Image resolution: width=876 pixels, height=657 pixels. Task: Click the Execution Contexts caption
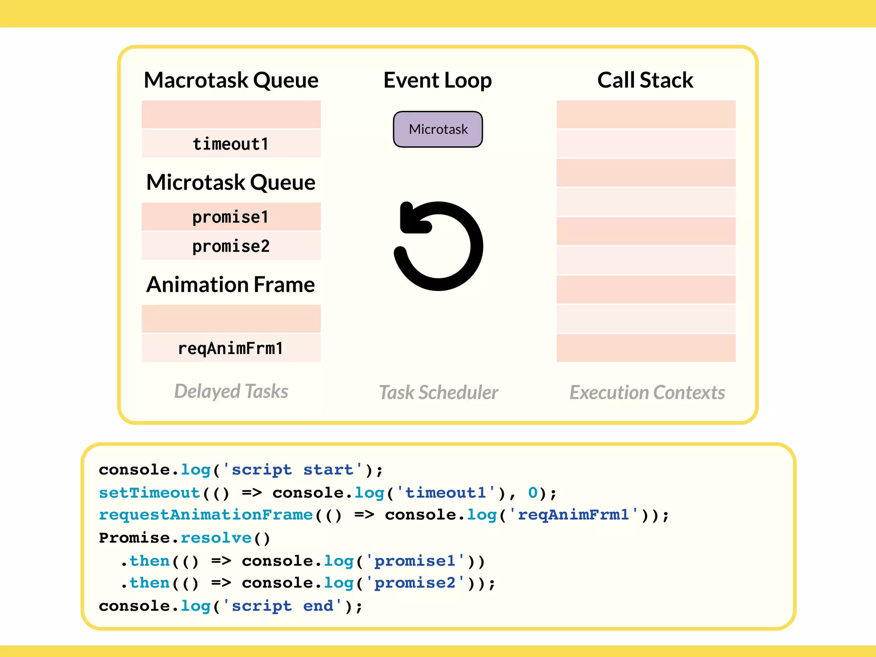click(647, 392)
